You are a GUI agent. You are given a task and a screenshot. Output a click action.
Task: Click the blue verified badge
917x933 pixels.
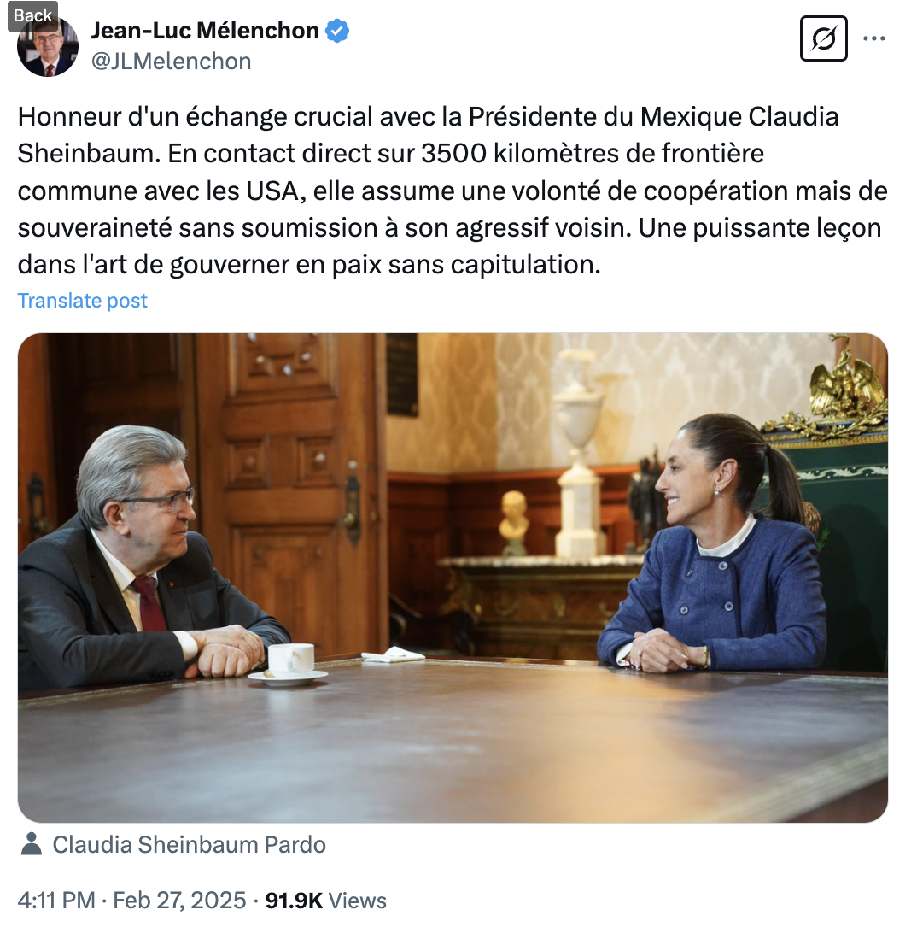[x=337, y=31]
